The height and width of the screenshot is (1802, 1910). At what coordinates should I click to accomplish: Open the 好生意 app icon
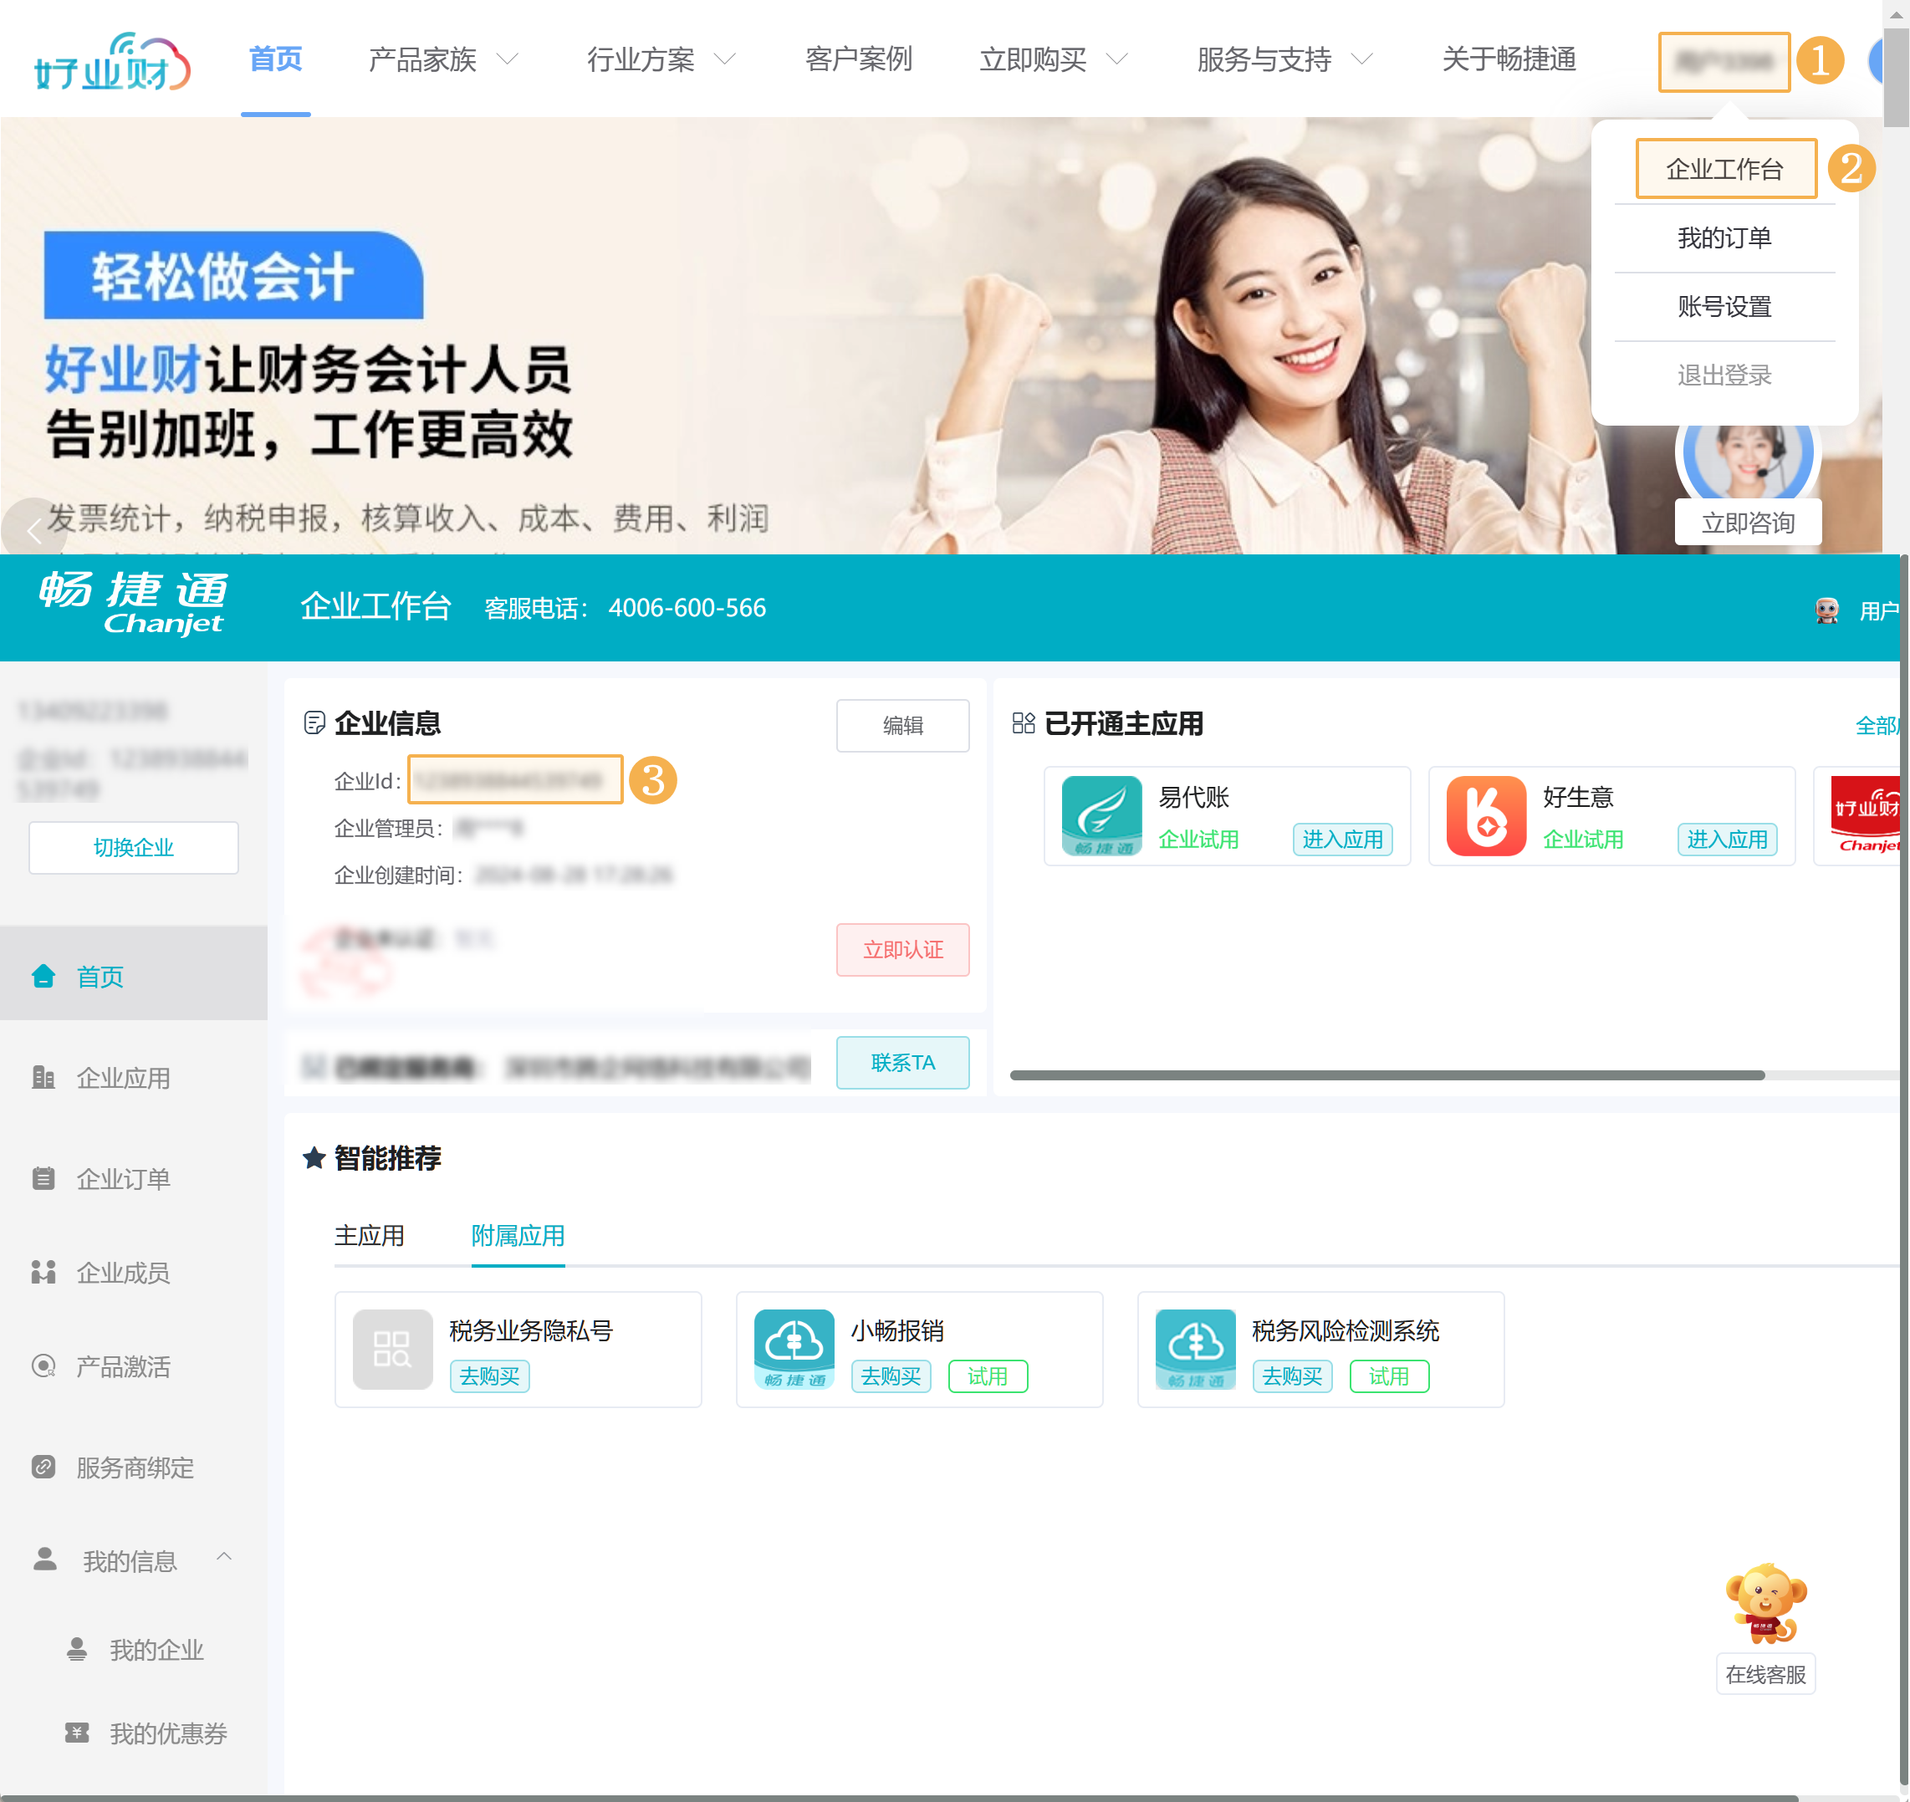(1485, 815)
